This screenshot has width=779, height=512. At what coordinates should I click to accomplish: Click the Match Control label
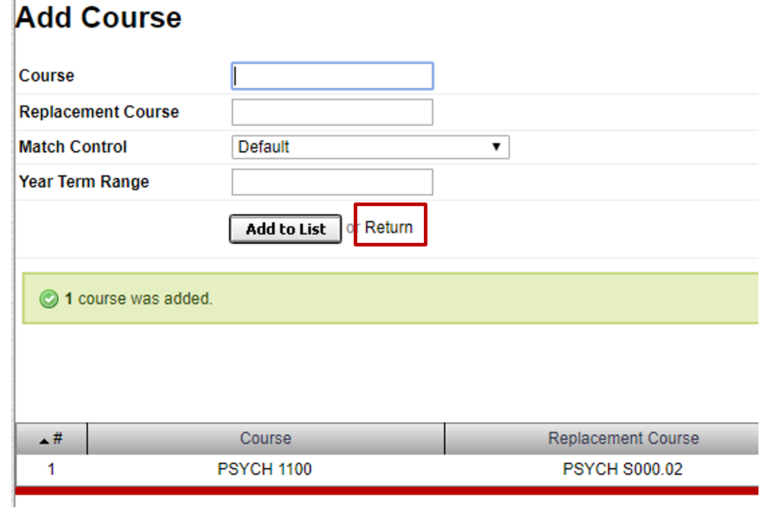point(73,147)
